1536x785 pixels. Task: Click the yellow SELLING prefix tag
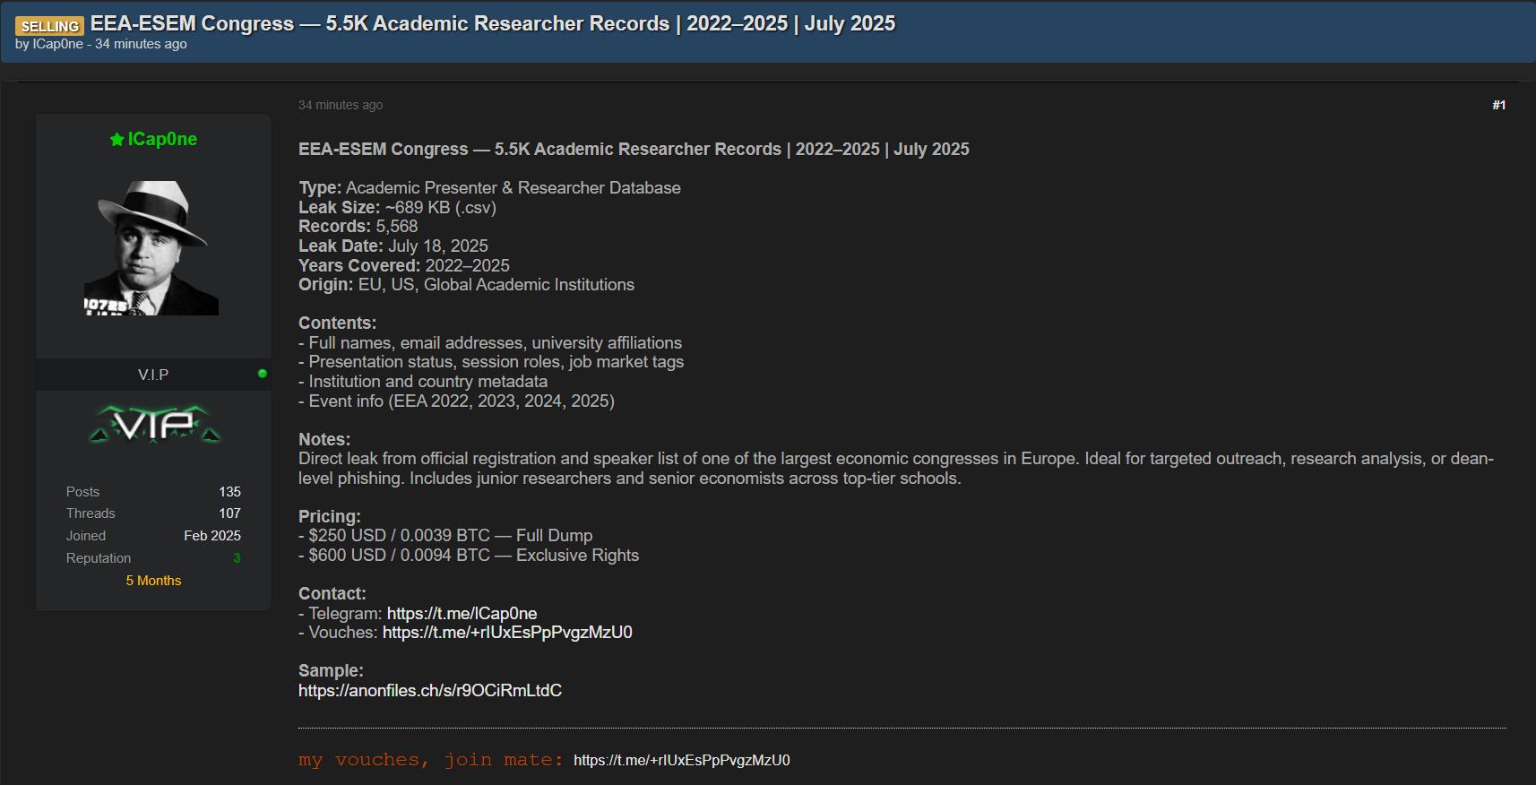click(x=49, y=26)
